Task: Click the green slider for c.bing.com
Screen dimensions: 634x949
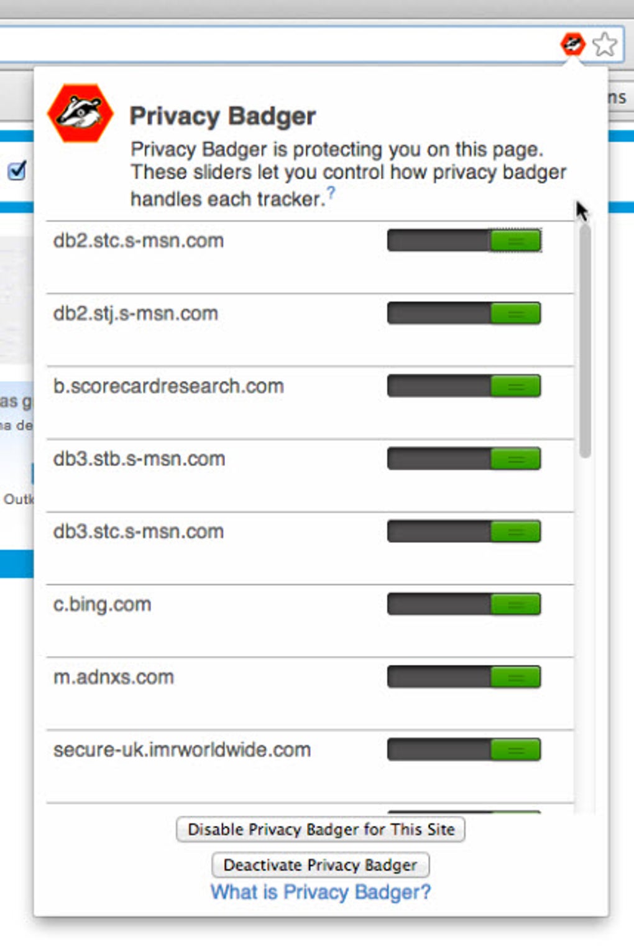Action: tap(515, 604)
